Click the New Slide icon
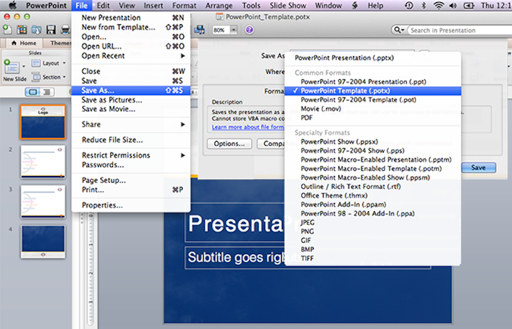 (12, 68)
